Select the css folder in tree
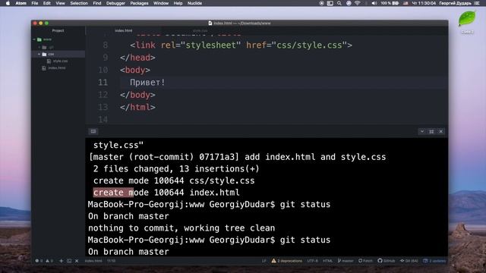 pos(58,54)
